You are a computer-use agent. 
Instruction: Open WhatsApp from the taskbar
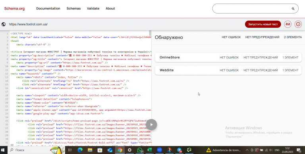coord(140,150)
